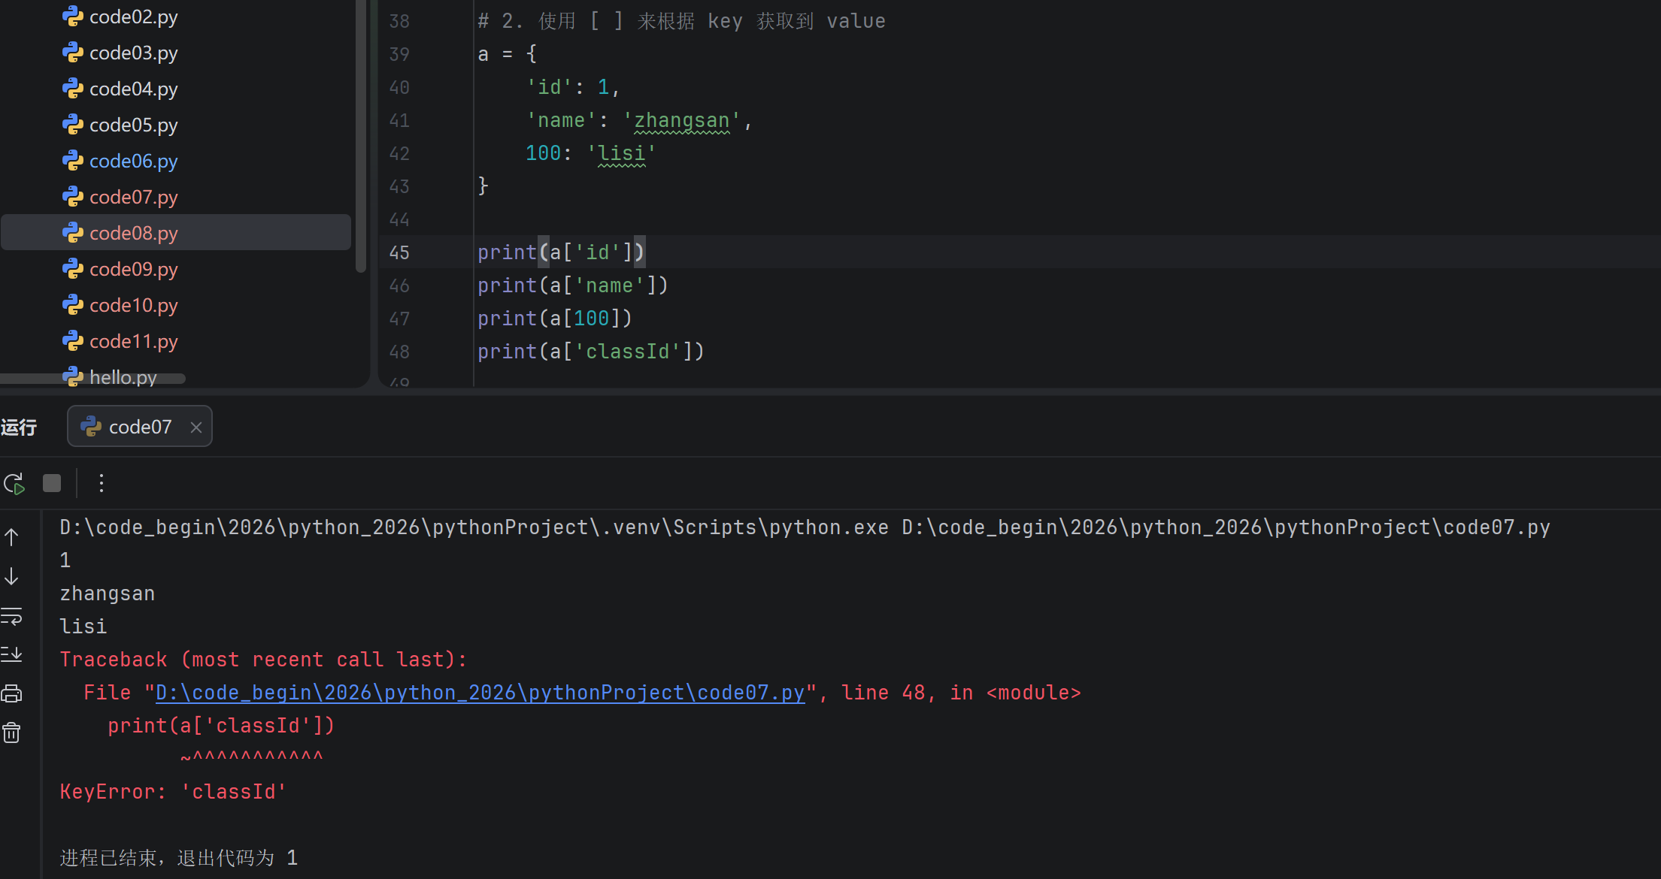Open hello.py from project files
This screenshot has height=879, width=1661.
tap(123, 377)
